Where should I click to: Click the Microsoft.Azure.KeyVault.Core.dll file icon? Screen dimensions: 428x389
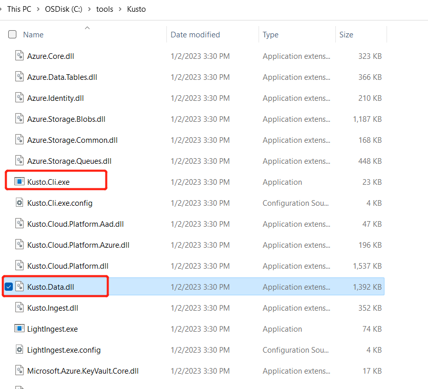pos(19,371)
